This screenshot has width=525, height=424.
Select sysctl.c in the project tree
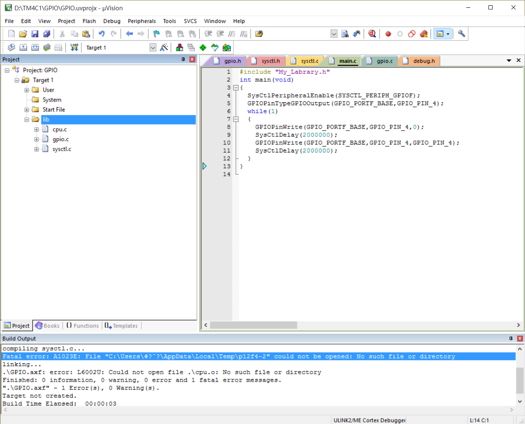coord(62,149)
